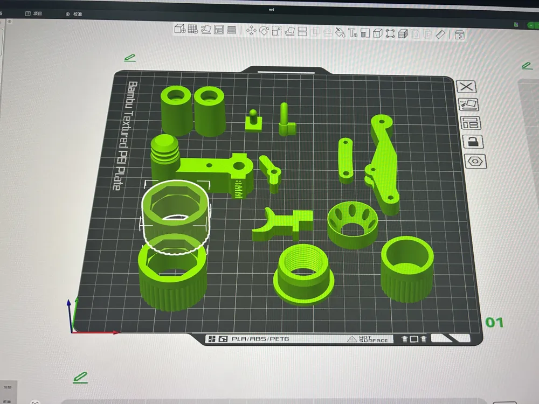Toggle the plate lock icon
The height and width of the screenshot is (404, 539).
473,142
